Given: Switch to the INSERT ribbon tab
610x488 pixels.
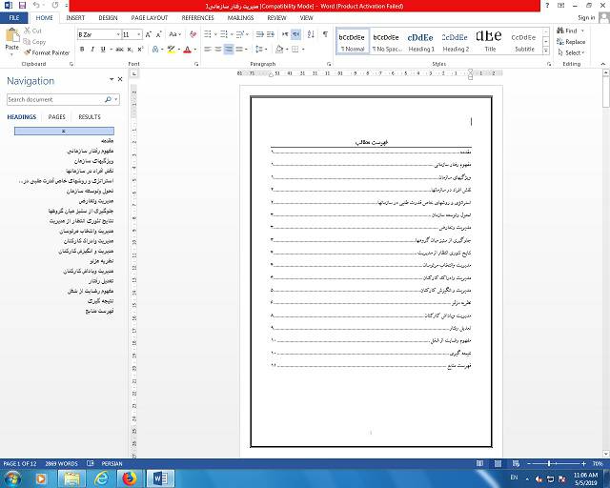Looking at the screenshot, I should click(75, 17).
